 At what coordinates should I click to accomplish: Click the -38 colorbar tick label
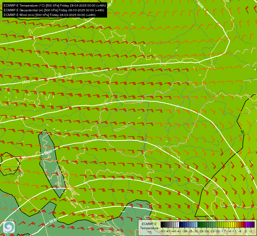(185, 231)
